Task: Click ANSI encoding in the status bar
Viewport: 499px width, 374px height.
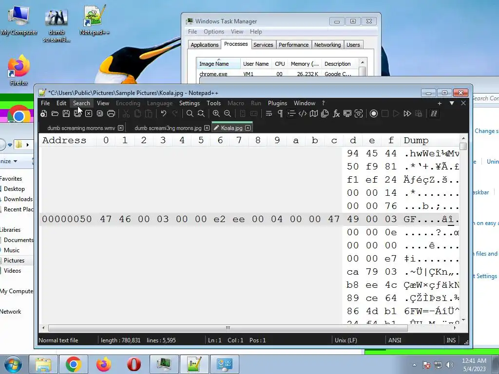Action: (x=395, y=340)
